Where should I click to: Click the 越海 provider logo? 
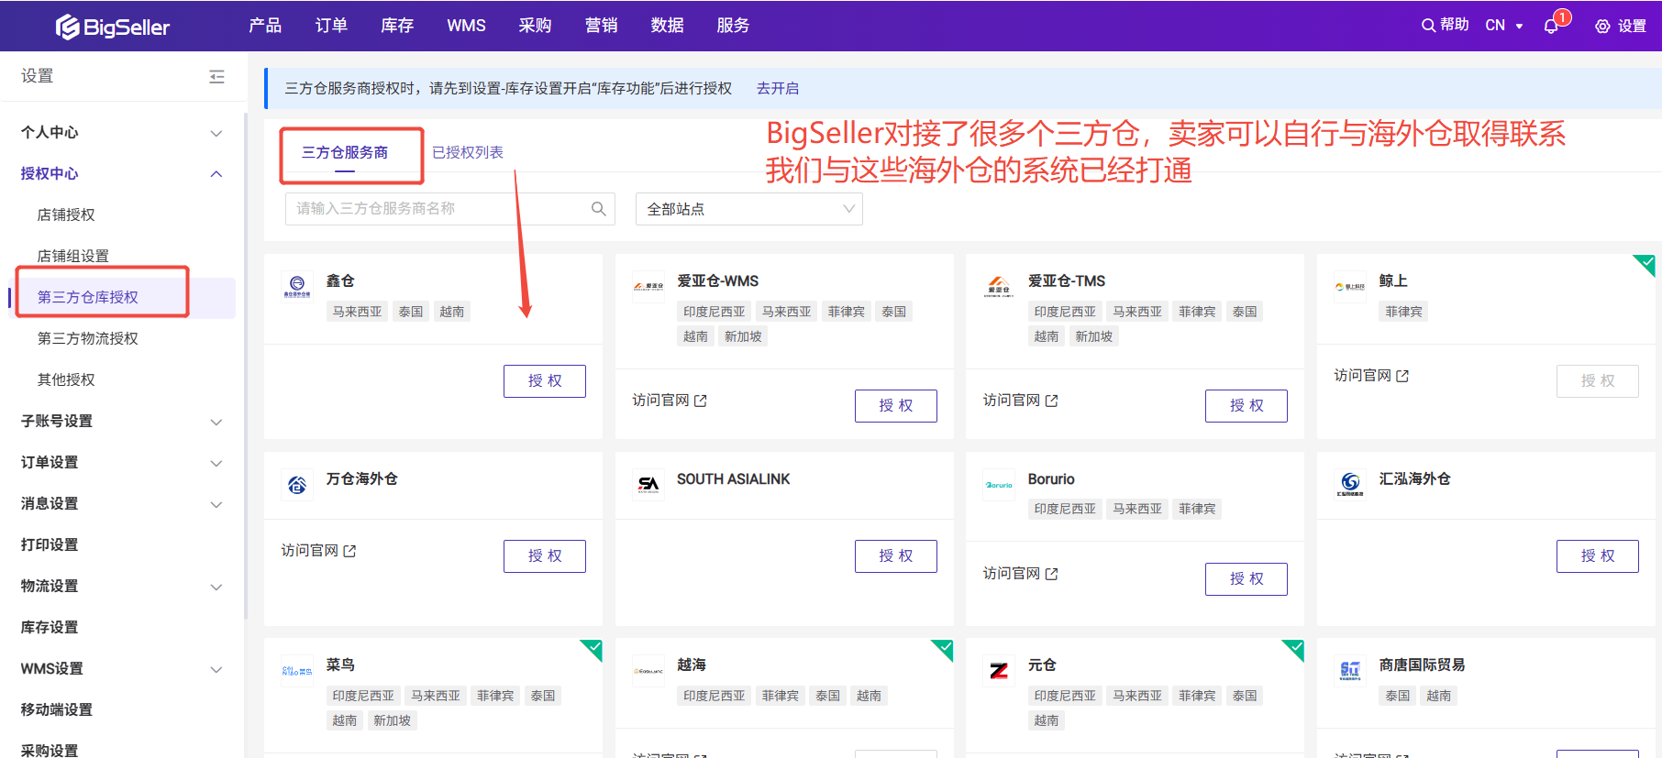pyautogui.click(x=648, y=670)
